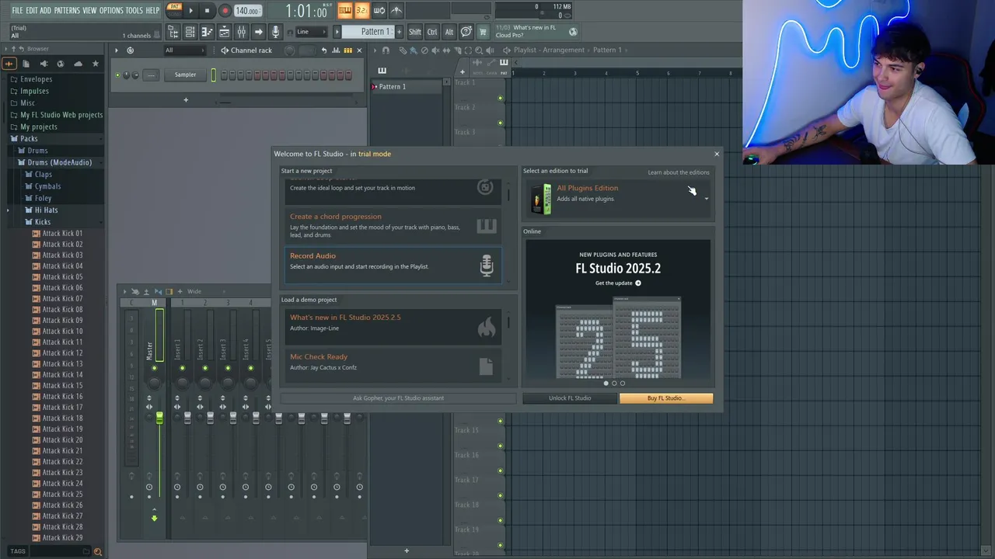The width and height of the screenshot is (995, 559).
Task: Add a channel with plus button
Action: pyautogui.click(x=186, y=99)
